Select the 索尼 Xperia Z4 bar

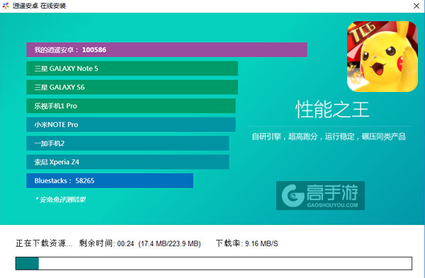[127, 162]
